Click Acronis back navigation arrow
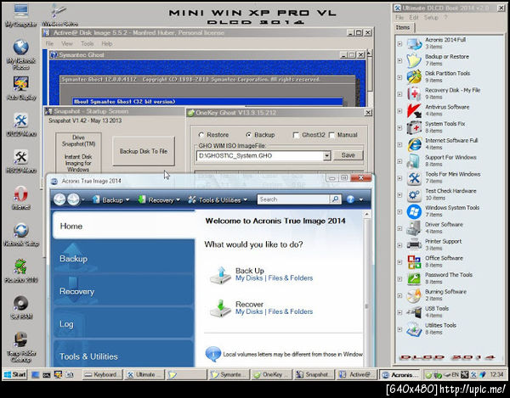Viewport: 510px width, 398px height. click(x=59, y=199)
